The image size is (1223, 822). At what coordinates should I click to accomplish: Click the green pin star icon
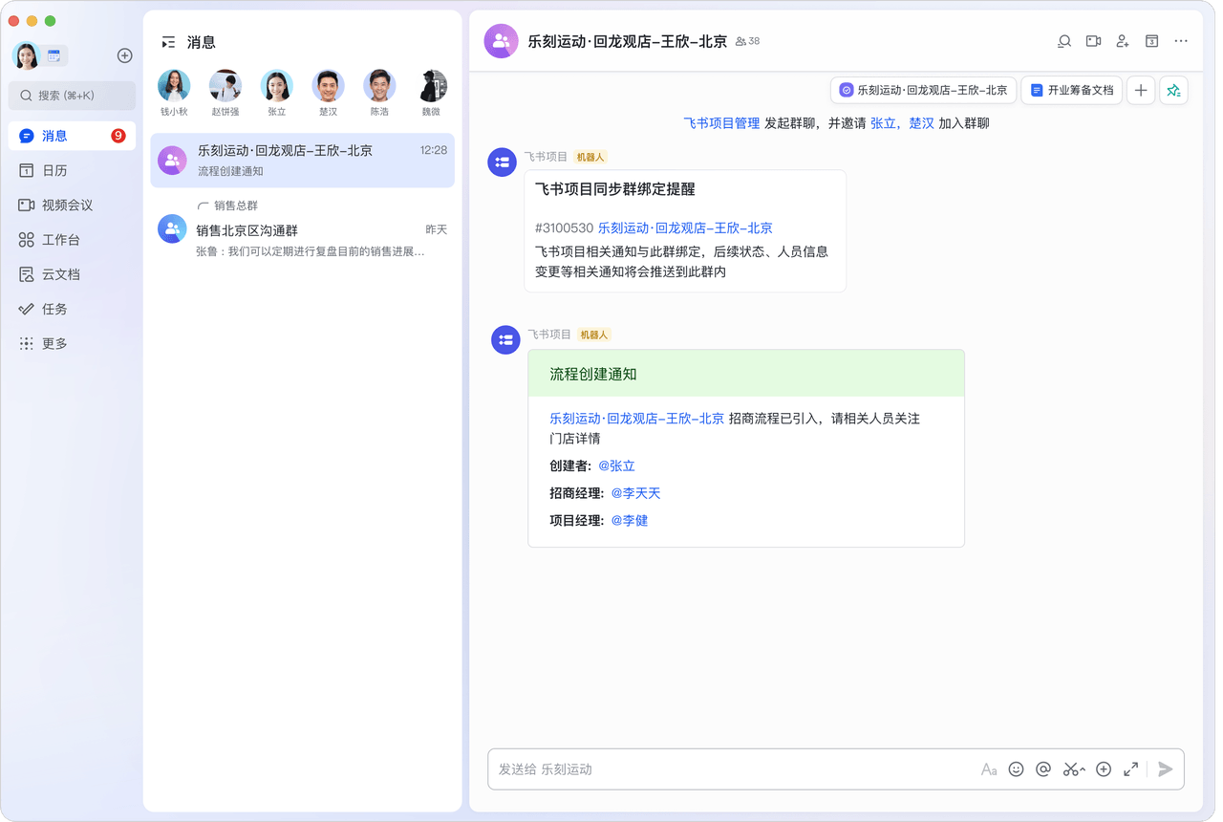pos(1173,90)
